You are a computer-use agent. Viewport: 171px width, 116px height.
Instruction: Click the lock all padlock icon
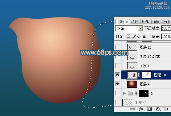coord(144,36)
